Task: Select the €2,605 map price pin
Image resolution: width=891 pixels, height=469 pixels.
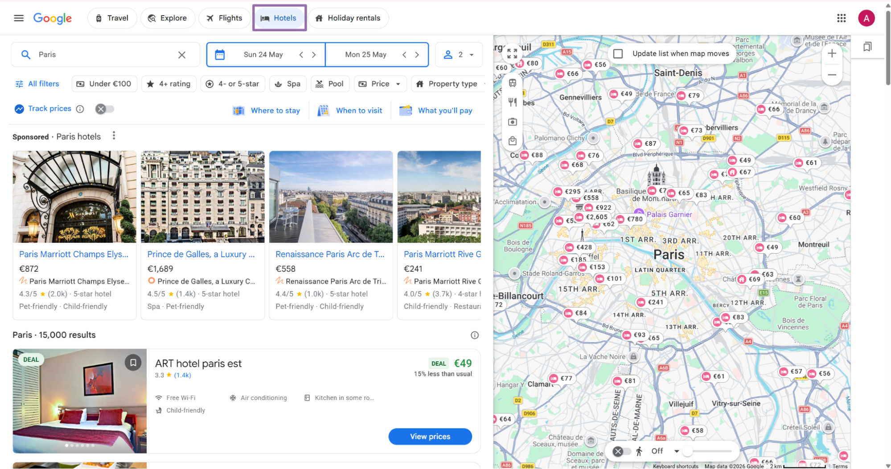Action: (x=592, y=217)
